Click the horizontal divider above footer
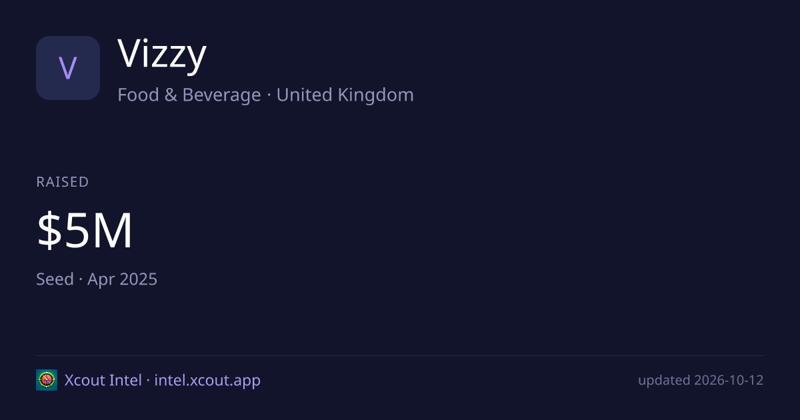Viewport: 800px width, 420px height. (400, 355)
